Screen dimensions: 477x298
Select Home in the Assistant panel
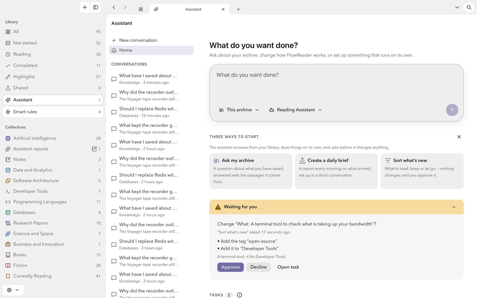click(x=151, y=50)
